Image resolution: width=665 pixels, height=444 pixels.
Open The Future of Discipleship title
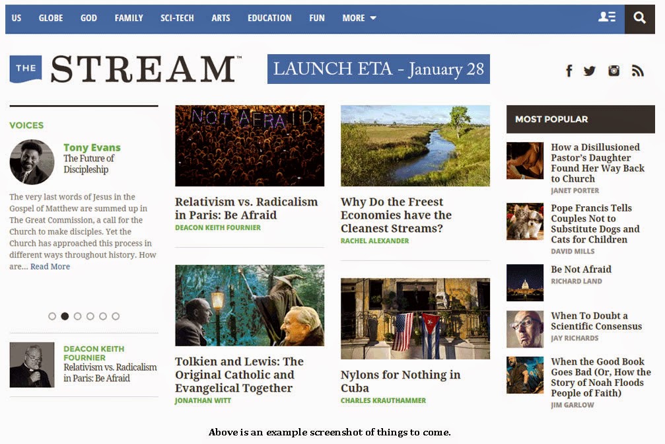pos(88,164)
